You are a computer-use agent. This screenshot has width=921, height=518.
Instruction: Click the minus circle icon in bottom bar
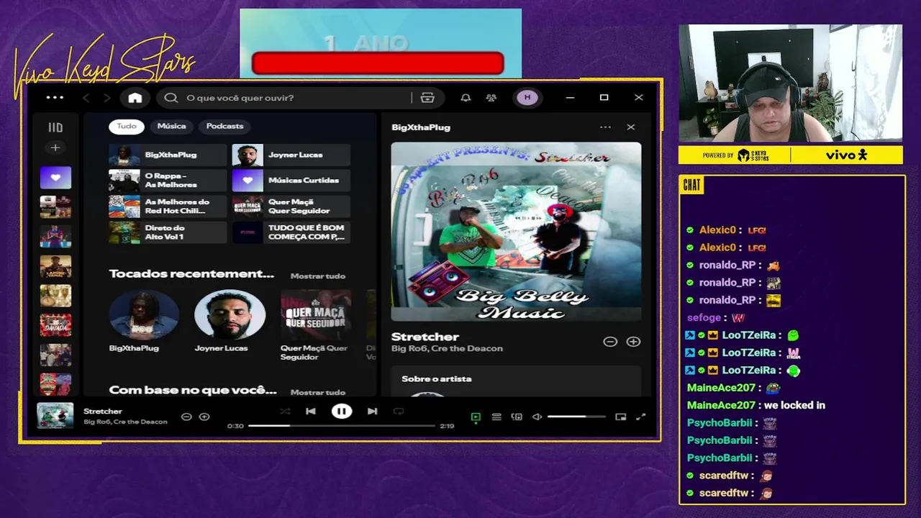coord(186,417)
